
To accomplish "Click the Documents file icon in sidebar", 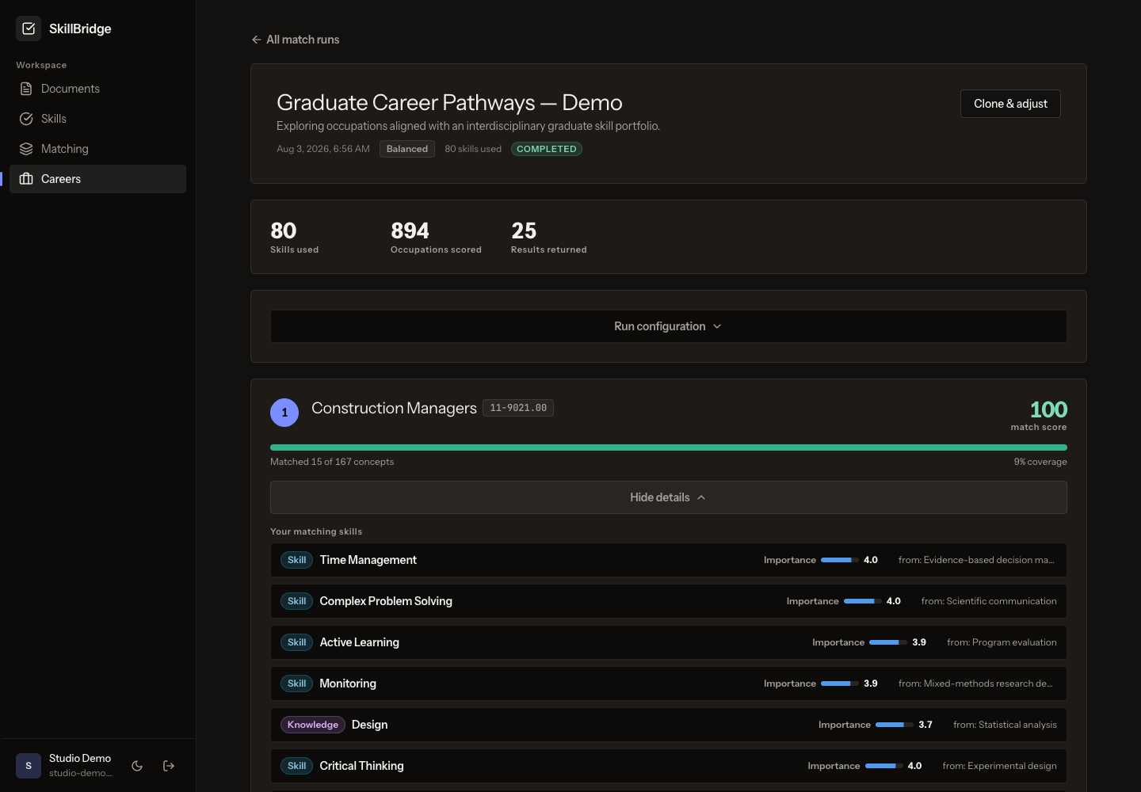I will point(26,89).
